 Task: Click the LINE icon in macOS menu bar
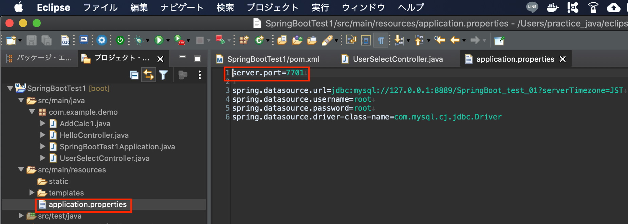[x=532, y=7]
